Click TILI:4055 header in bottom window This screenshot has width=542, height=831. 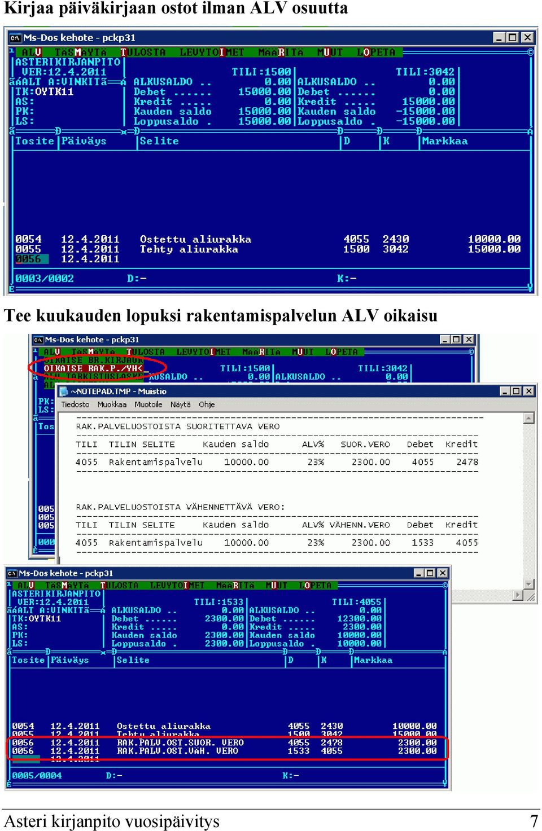(356, 602)
